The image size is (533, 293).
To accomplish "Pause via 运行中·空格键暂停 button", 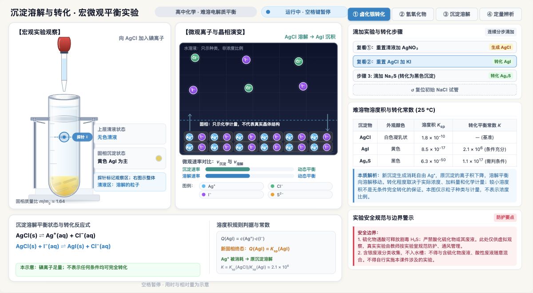I will click(x=304, y=12).
